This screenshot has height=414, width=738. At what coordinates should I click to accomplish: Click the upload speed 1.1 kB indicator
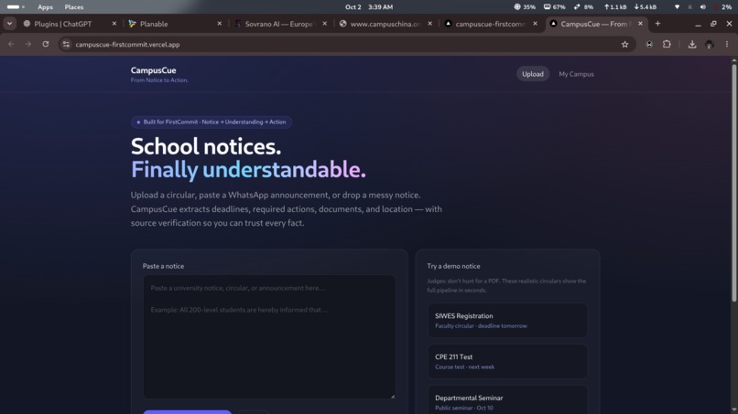point(615,7)
